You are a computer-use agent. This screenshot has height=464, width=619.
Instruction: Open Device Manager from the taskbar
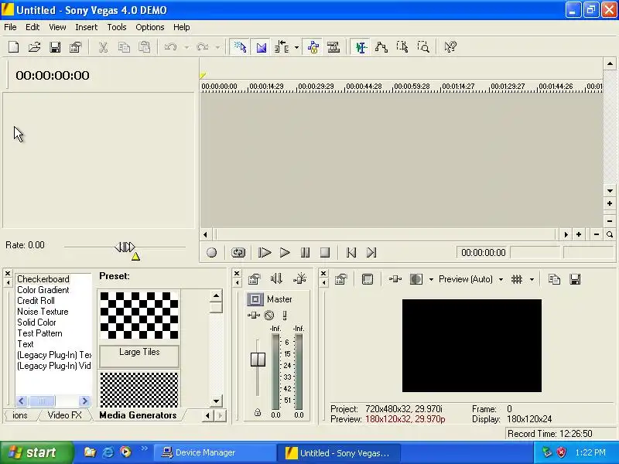point(214,452)
